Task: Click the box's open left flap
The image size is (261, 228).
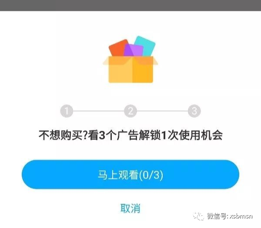Action: pos(106,61)
